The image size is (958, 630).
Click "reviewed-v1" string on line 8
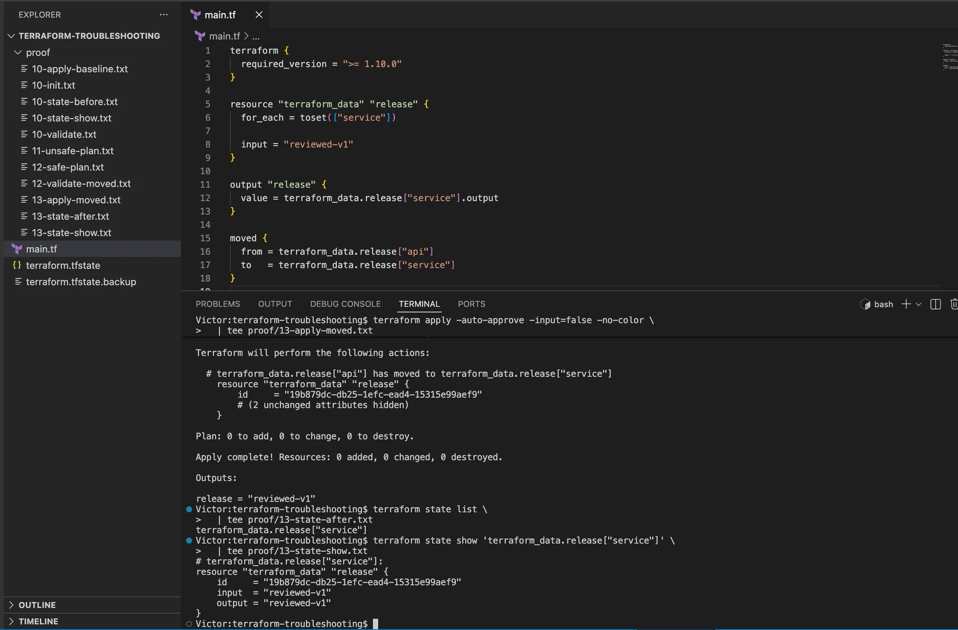(319, 144)
